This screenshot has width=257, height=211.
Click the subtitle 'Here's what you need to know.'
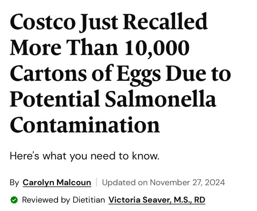[85, 156]
